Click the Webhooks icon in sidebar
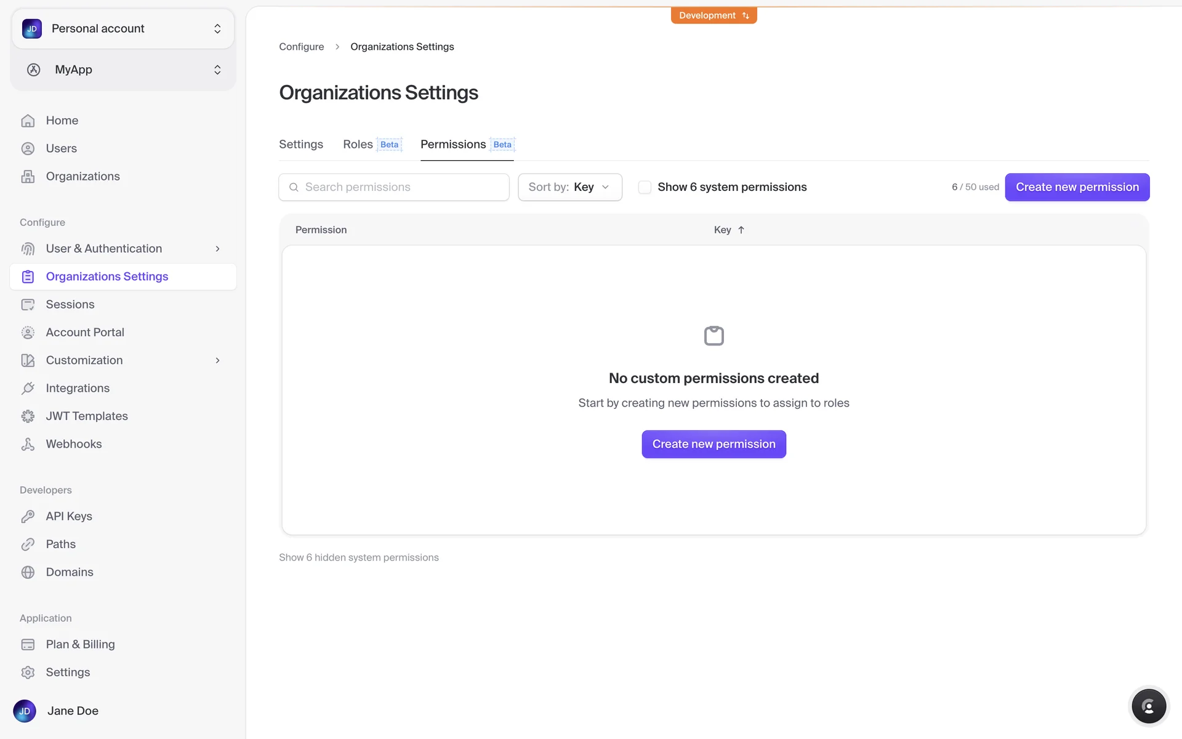1182x739 pixels. pos(28,444)
